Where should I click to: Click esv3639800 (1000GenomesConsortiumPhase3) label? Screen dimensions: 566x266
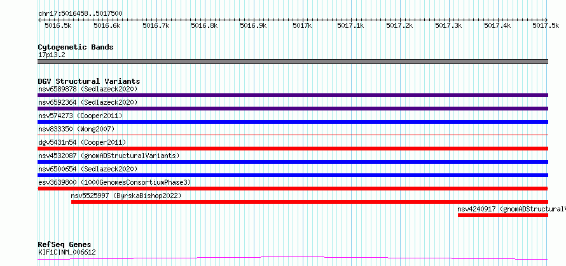pyautogui.click(x=114, y=182)
